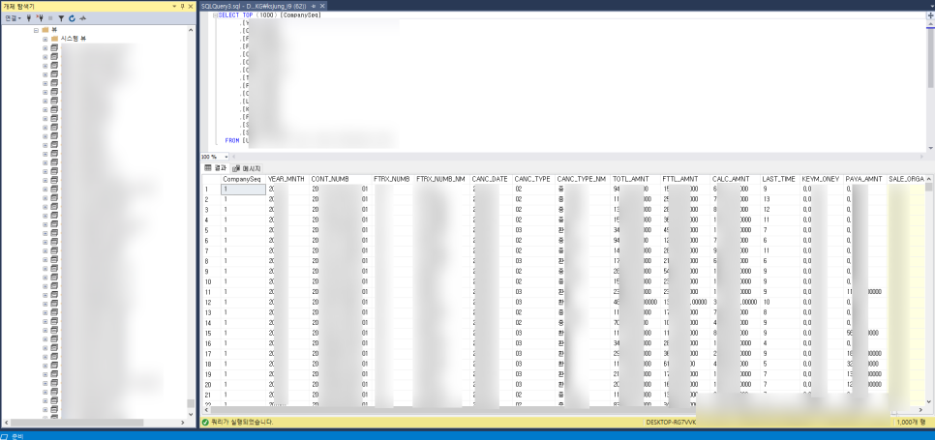Switch to the 결과 results tab
The image size is (935, 440).
pos(216,168)
